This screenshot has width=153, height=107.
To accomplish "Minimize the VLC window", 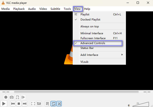I will pos(128,3).
